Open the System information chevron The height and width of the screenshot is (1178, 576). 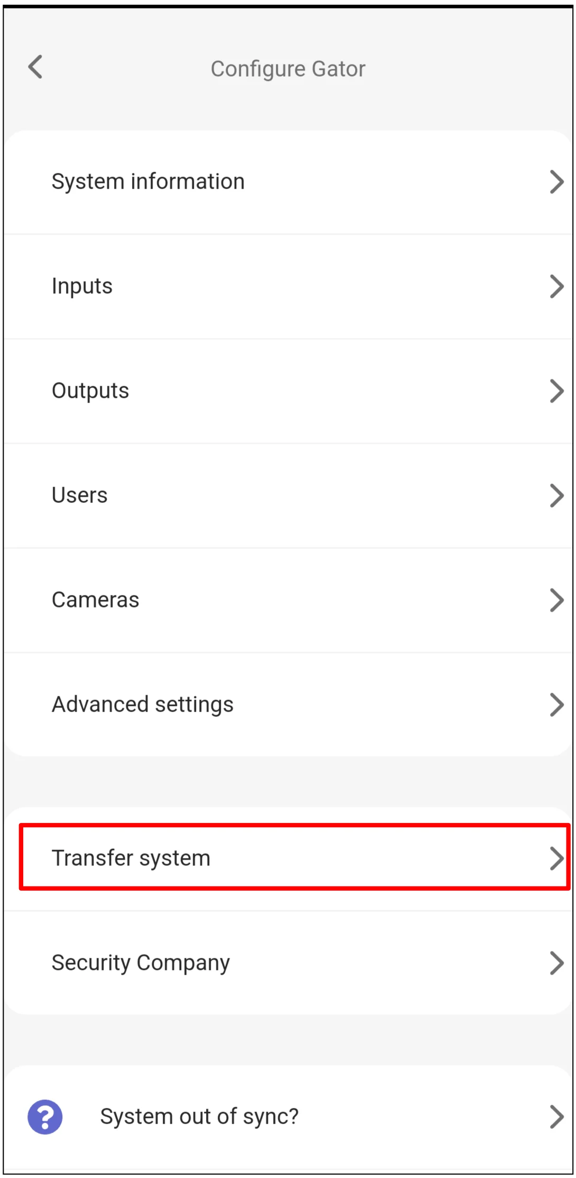point(556,182)
